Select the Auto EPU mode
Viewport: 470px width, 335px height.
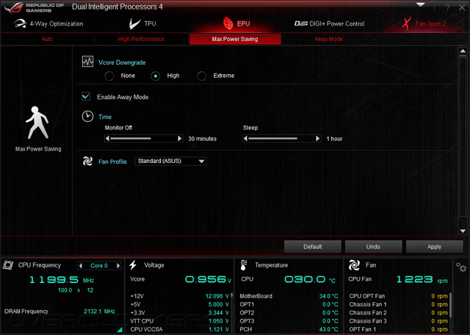pyautogui.click(x=47, y=39)
